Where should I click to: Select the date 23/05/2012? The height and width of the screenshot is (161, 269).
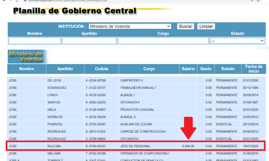pyautogui.click(x=250, y=117)
